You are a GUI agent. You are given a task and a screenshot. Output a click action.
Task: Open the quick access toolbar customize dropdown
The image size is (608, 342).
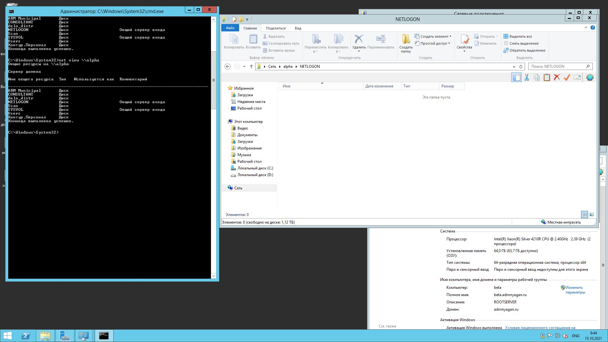247,20
